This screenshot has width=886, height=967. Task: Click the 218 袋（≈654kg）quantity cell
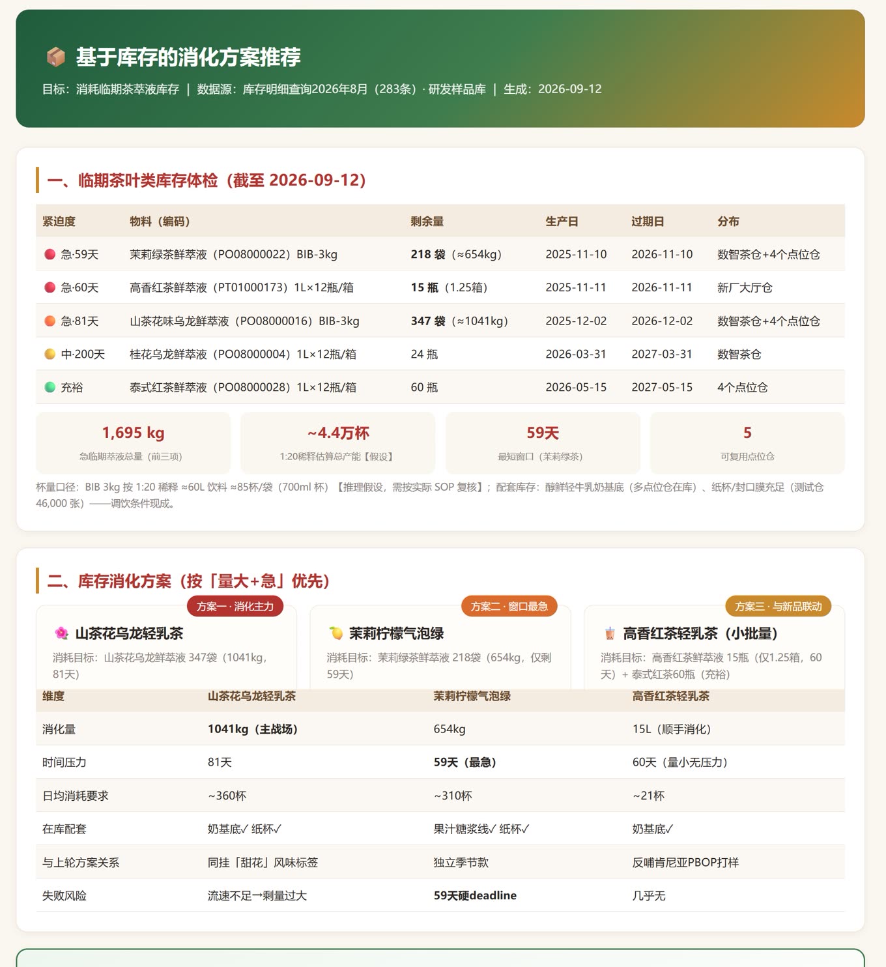pyautogui.click(x=456, y=254)
